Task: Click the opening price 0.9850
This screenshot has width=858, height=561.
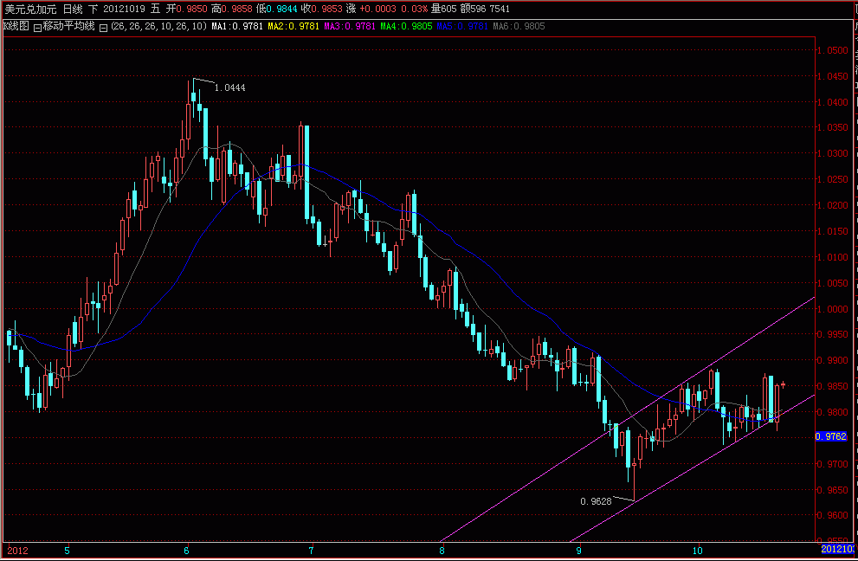Action: pos(191,9)
